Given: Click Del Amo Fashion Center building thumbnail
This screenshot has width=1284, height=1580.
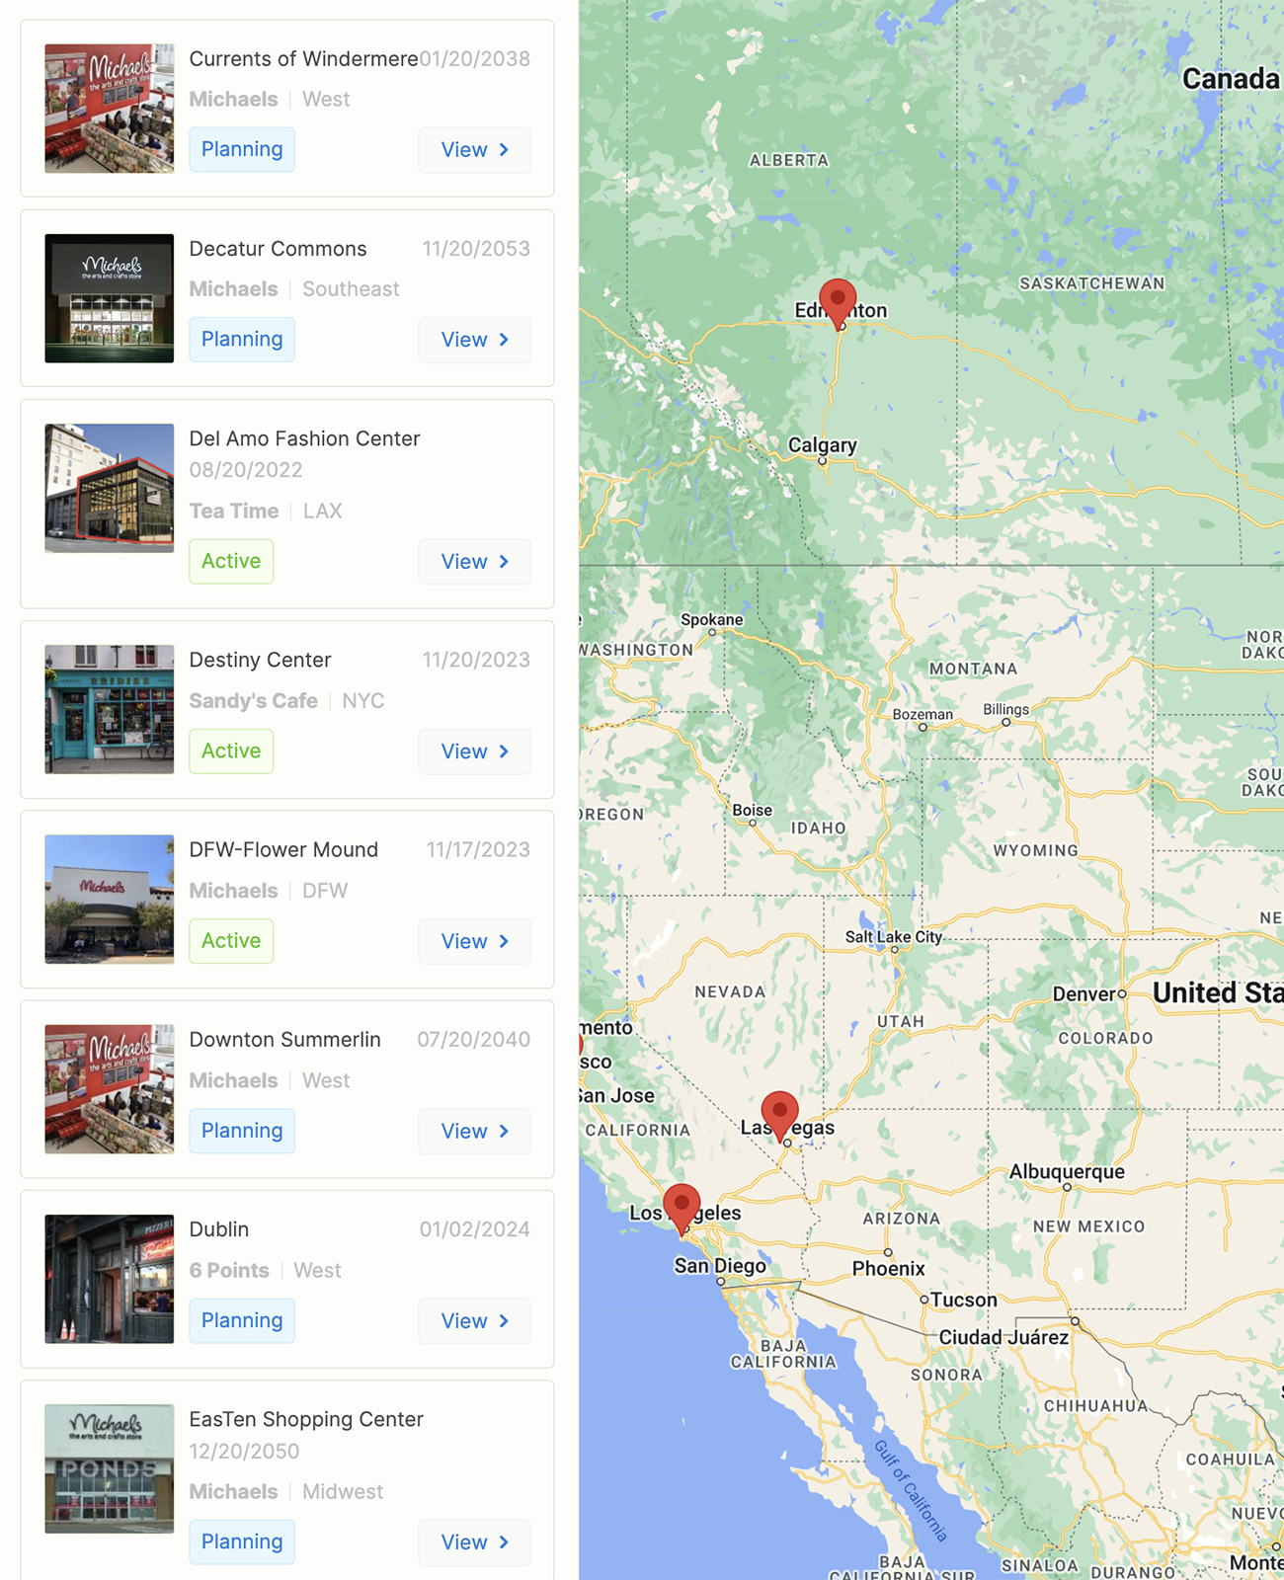Looking at the screenshot, I should tap(110, 488).
